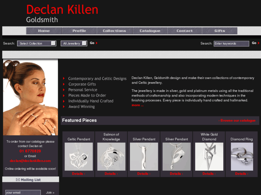Open the Catalogue nav item
The height and width of the screenshot is (195, 261).
pyautogui.click(x=150, y=31)
